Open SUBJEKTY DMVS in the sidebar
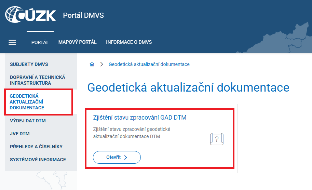This screenshot has width=312, height=190. point(29,64)
